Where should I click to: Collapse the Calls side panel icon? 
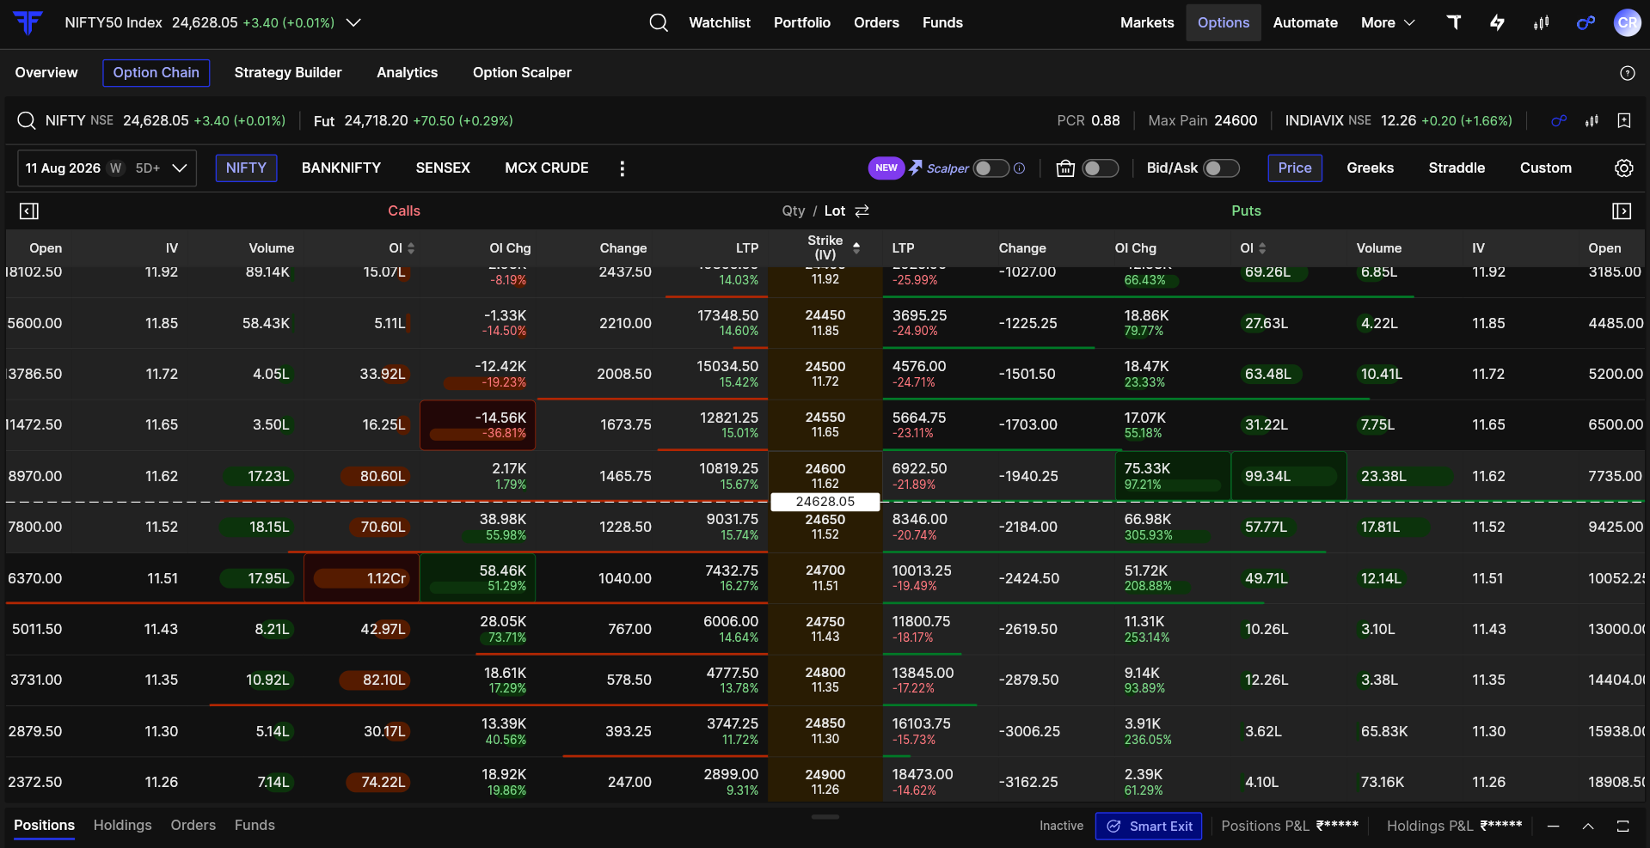click(x=29, y=211)
